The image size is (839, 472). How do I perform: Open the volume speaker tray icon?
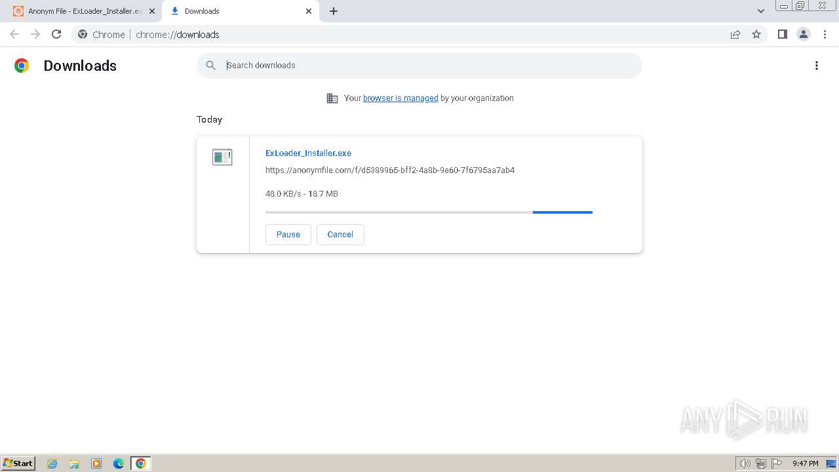745,463
